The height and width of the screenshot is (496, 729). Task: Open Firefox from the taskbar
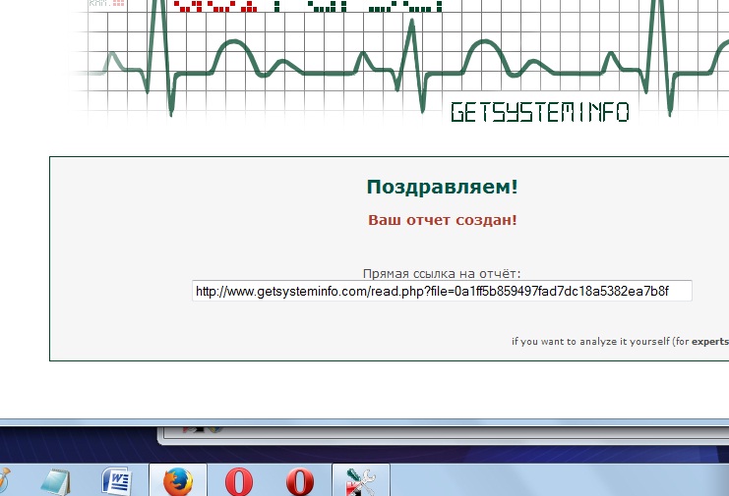(178, 481)
